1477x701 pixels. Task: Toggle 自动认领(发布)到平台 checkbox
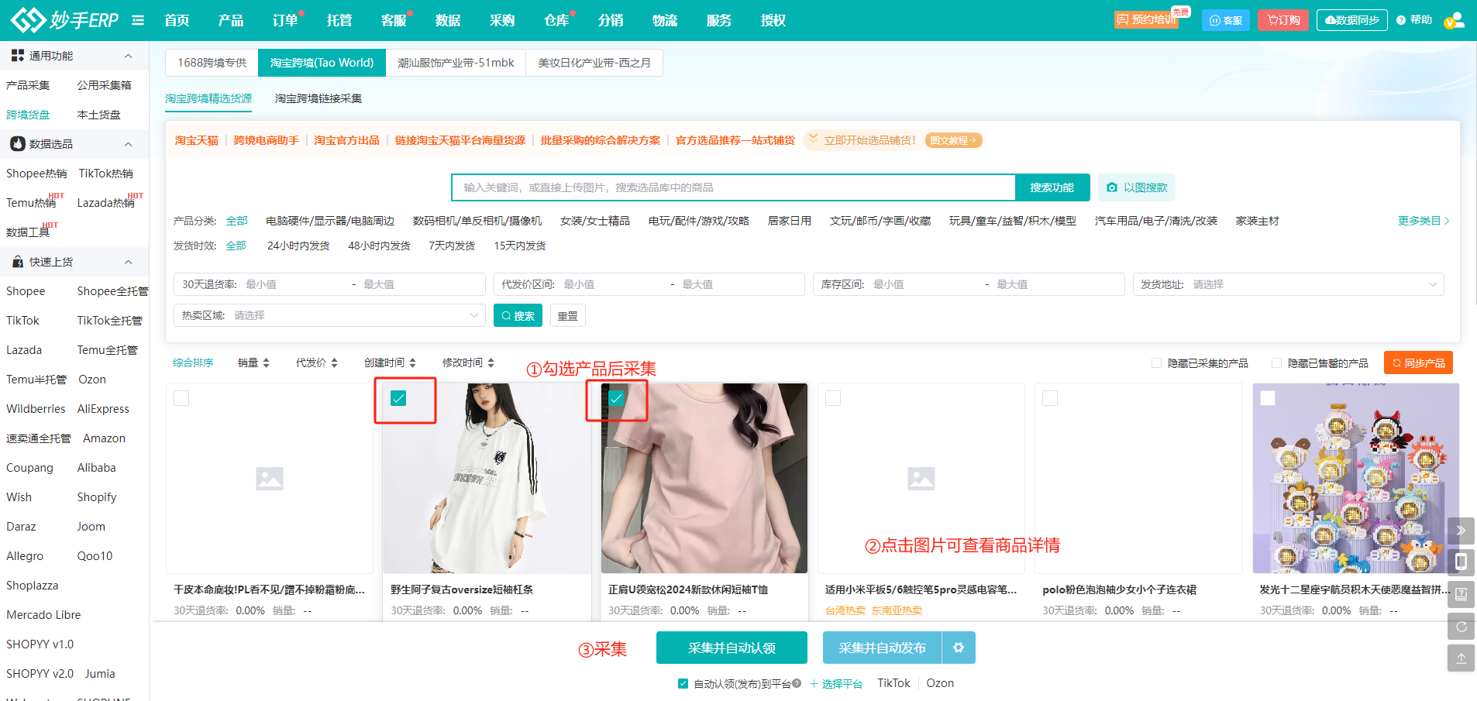683,683
